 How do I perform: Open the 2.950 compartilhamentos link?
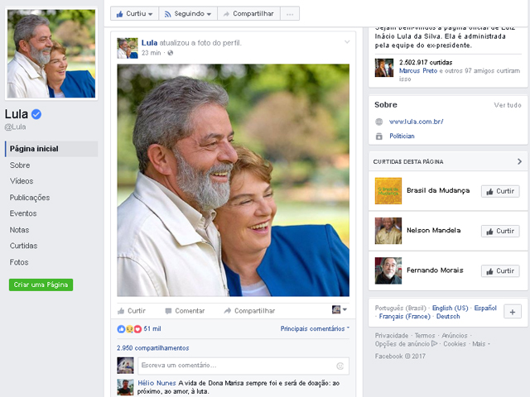pos(152,348)
